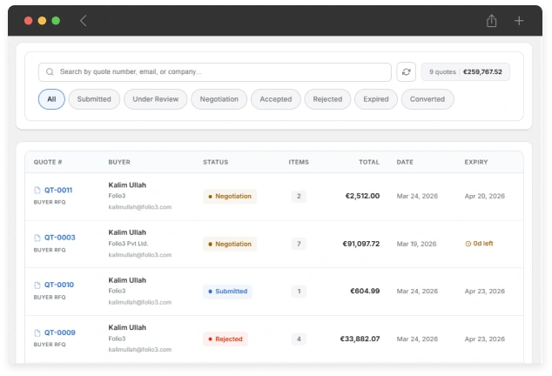Image resolution: width=552 pixels, height=376 pixels.
Task: Click the QUOTE # column header
Action: (x=48, y=162)
